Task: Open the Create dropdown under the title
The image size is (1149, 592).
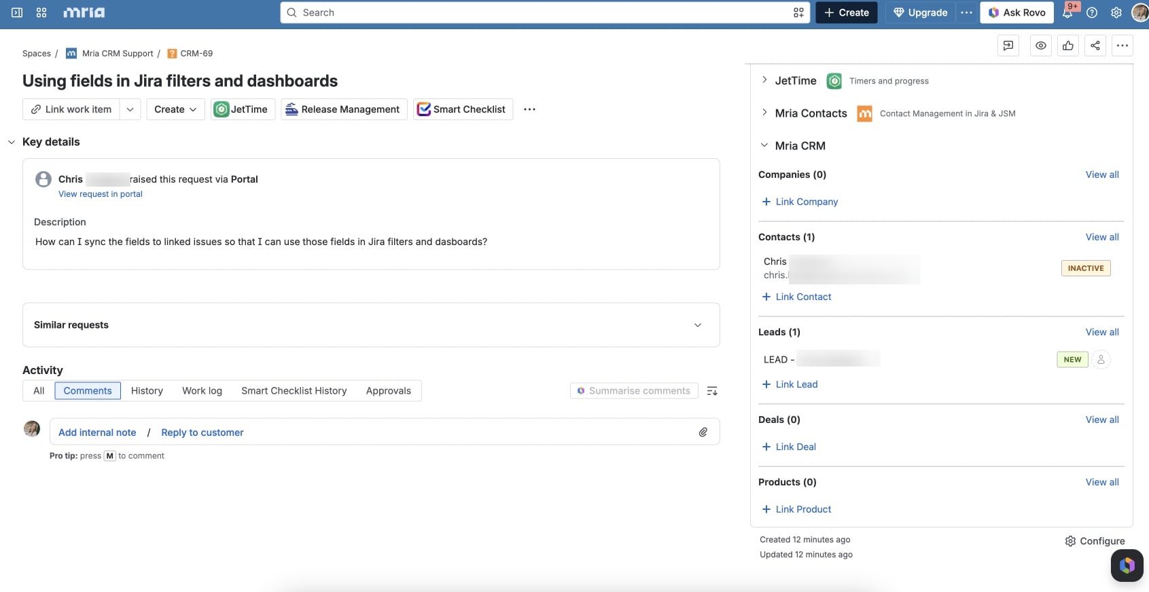Action: point(175,109)
